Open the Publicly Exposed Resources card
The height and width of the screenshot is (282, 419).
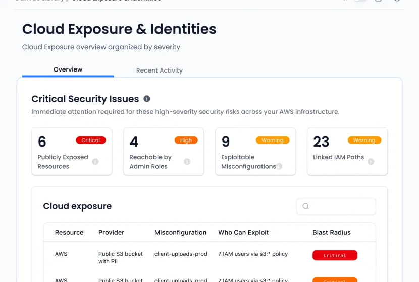72,152
